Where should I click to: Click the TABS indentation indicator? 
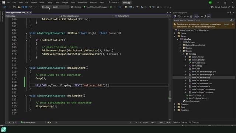click(161, 122)
